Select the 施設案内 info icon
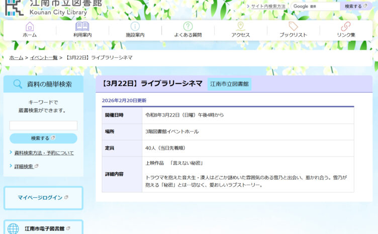 pyautogui.click(x=135, y=26)
